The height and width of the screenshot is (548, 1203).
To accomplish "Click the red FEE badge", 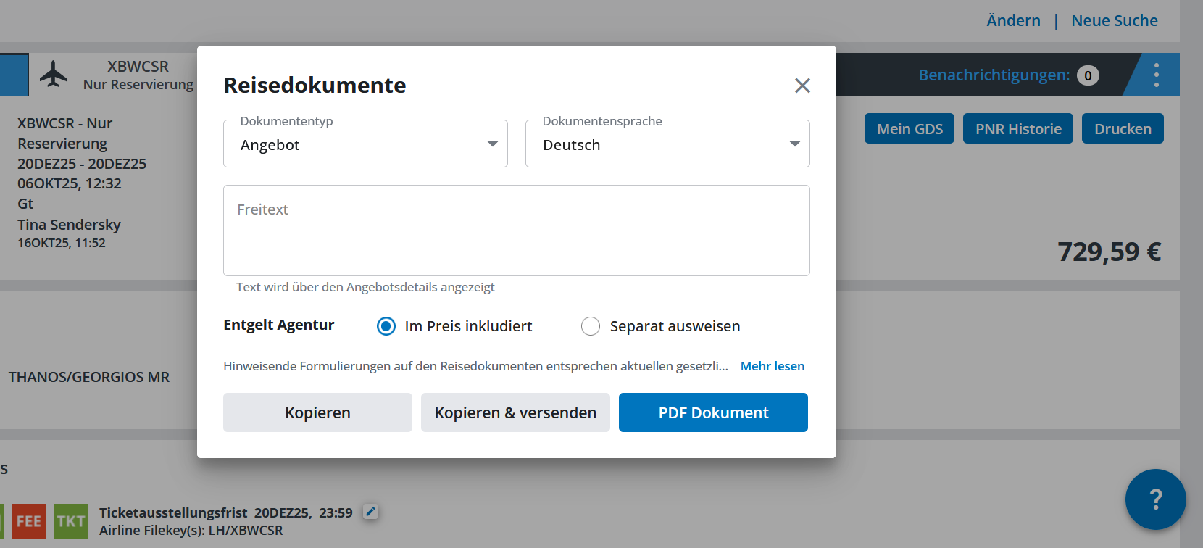I will [x=29, y=521].
